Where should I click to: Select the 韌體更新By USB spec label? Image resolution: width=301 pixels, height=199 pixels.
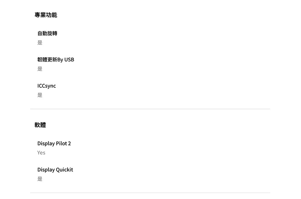coord(56,59)
